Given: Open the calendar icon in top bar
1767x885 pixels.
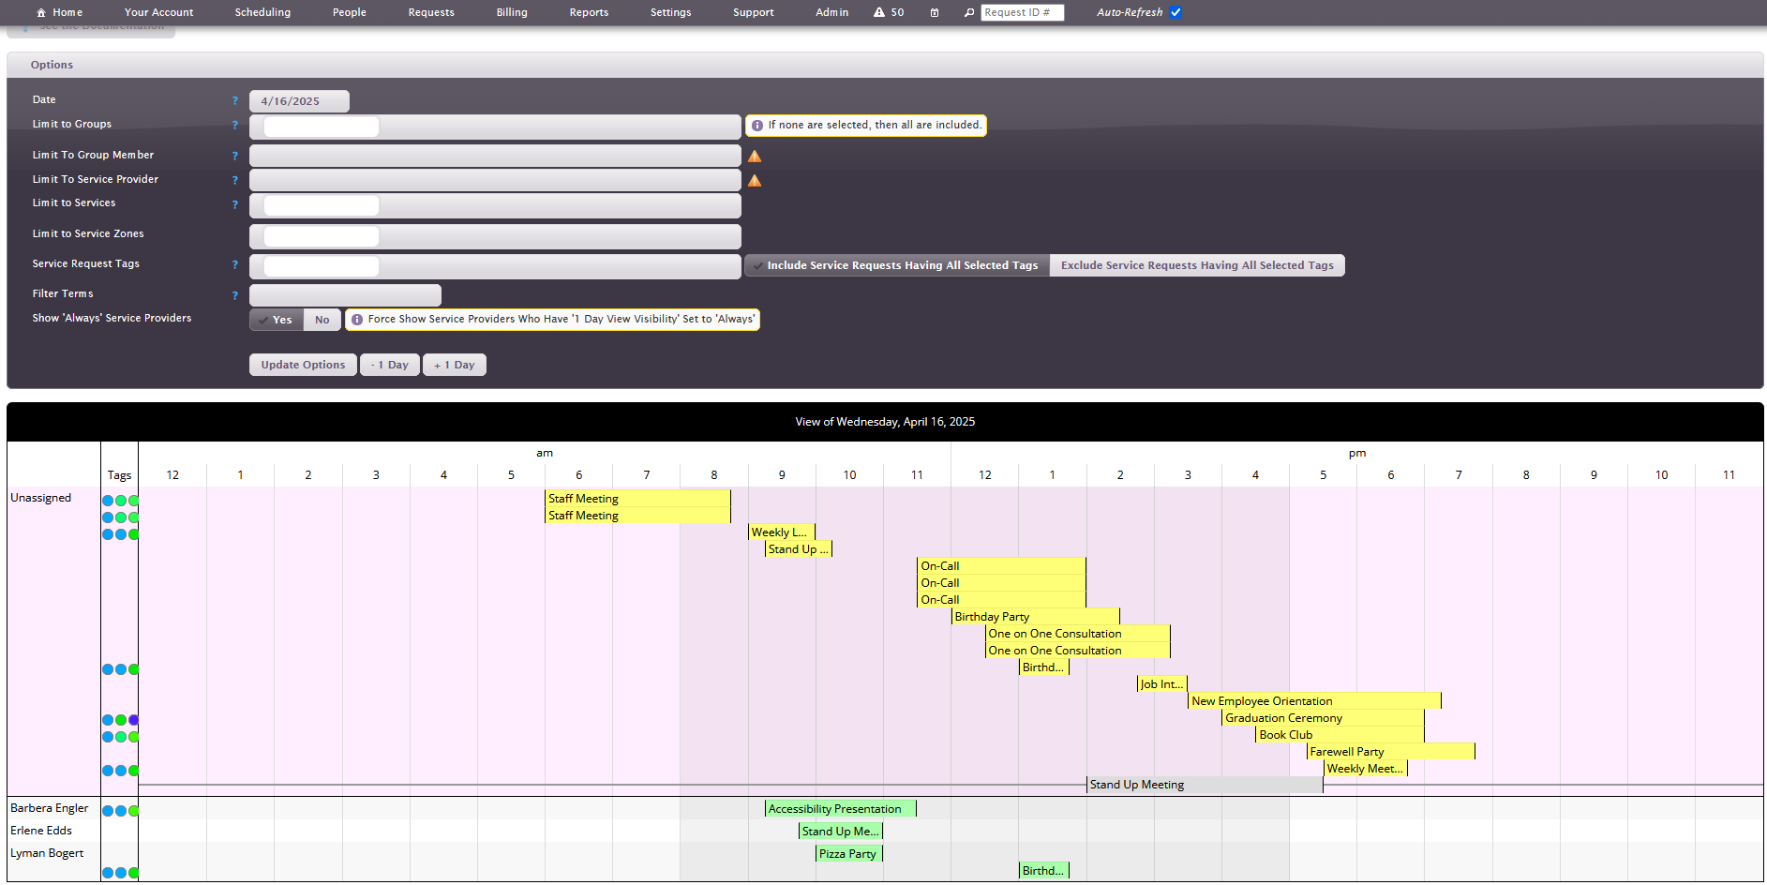Looking at the screenshot, I should (935, 12).
